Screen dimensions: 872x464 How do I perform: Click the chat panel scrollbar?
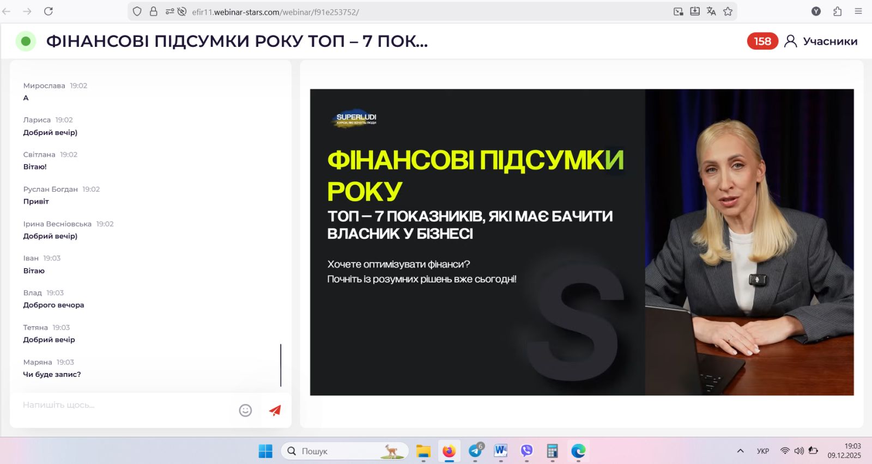pos(281,365)
